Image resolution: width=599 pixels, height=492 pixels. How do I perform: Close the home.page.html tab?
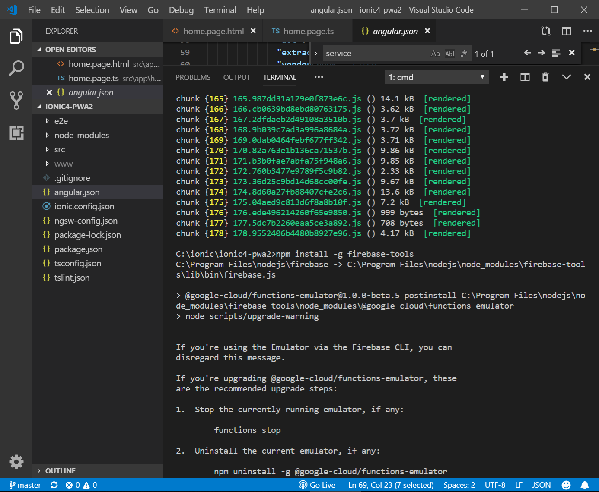[253, 31]
